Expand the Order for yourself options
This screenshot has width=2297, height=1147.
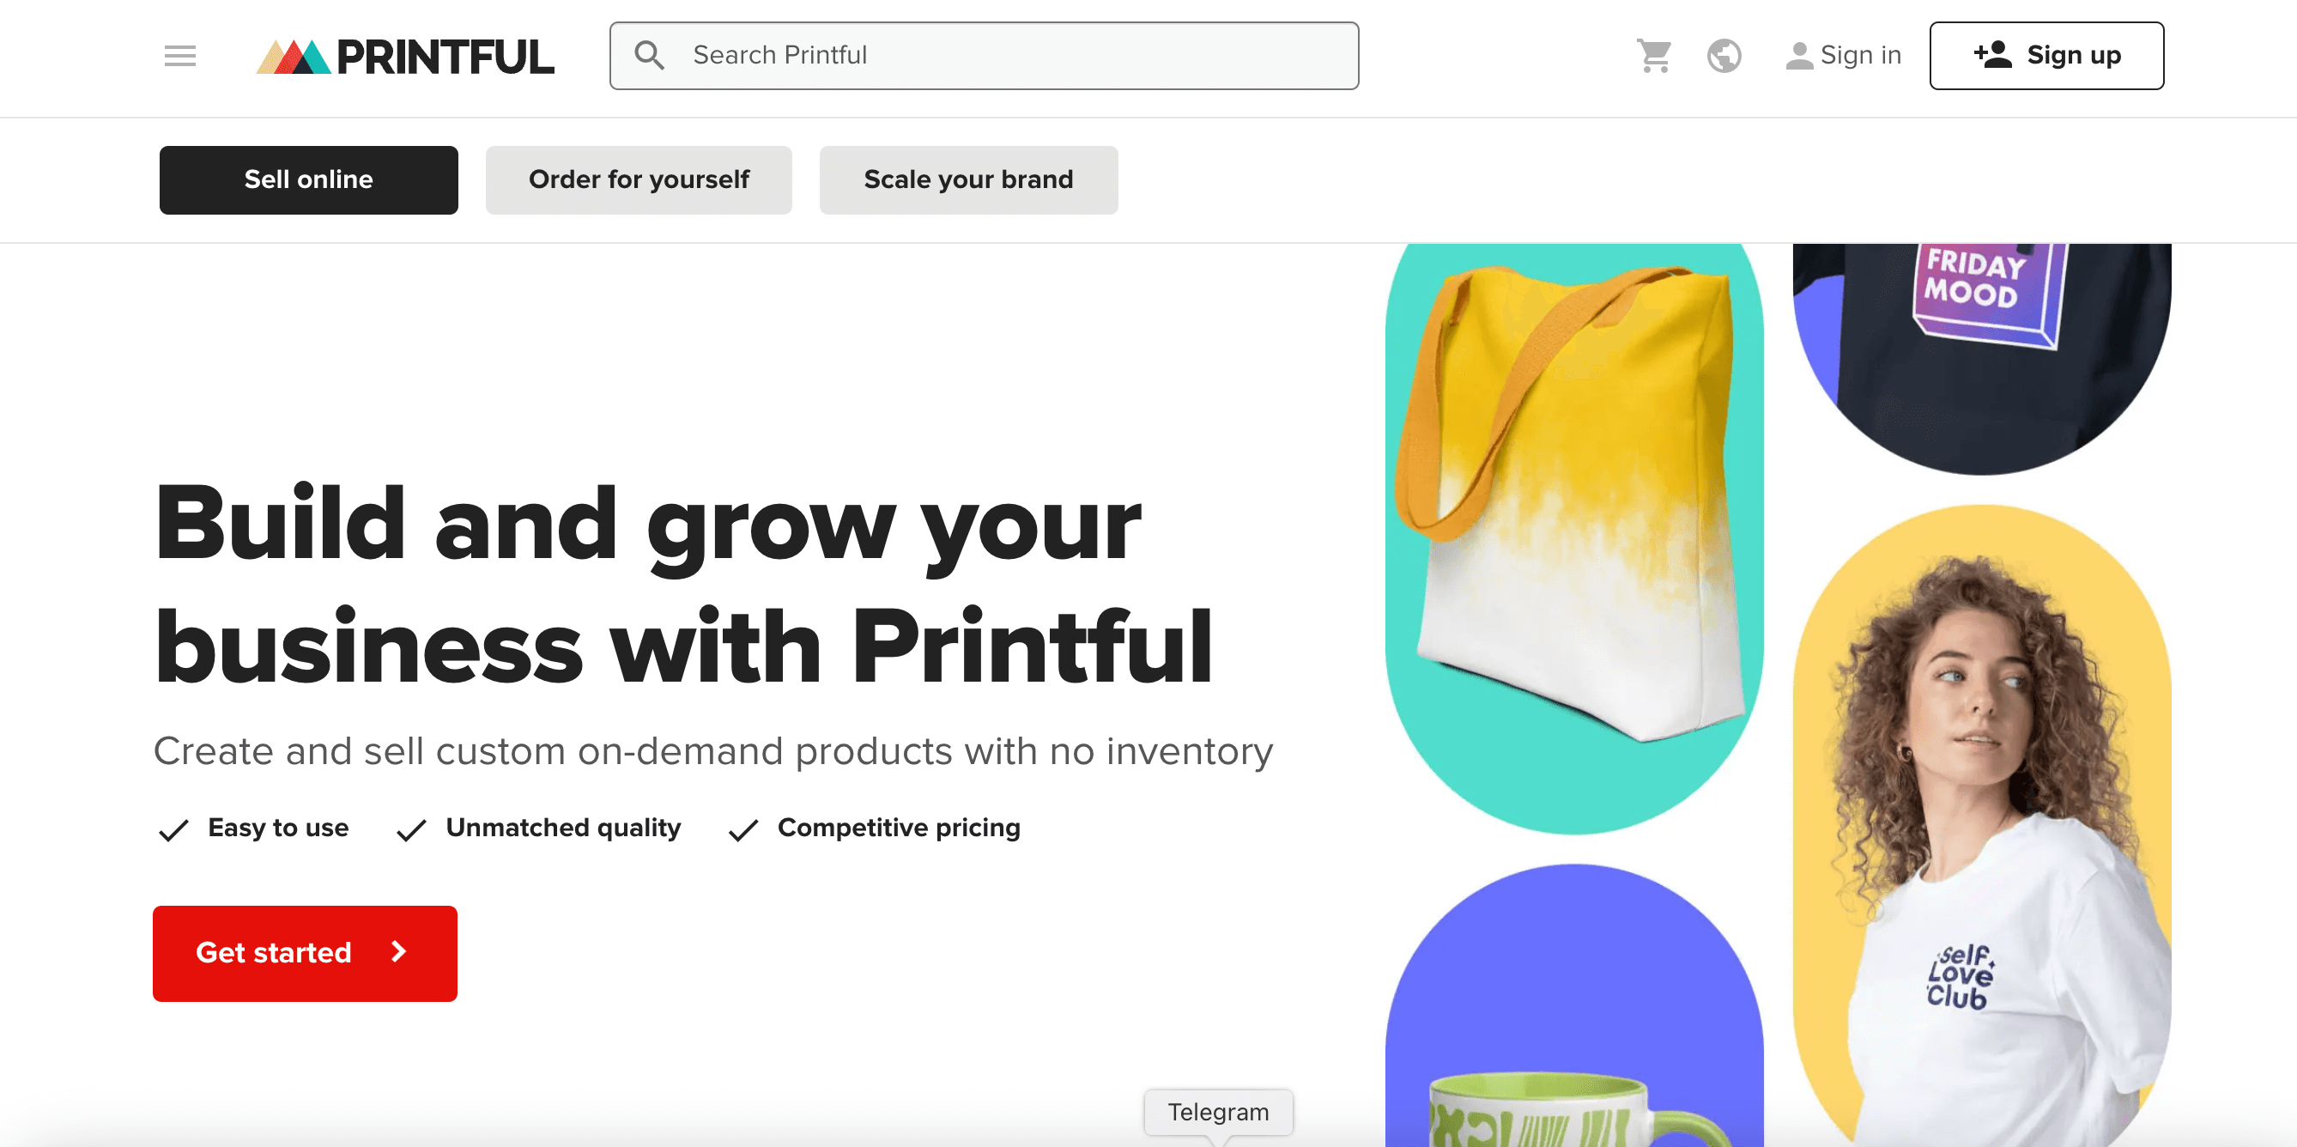pyautogui.click(x=639, y=180)
